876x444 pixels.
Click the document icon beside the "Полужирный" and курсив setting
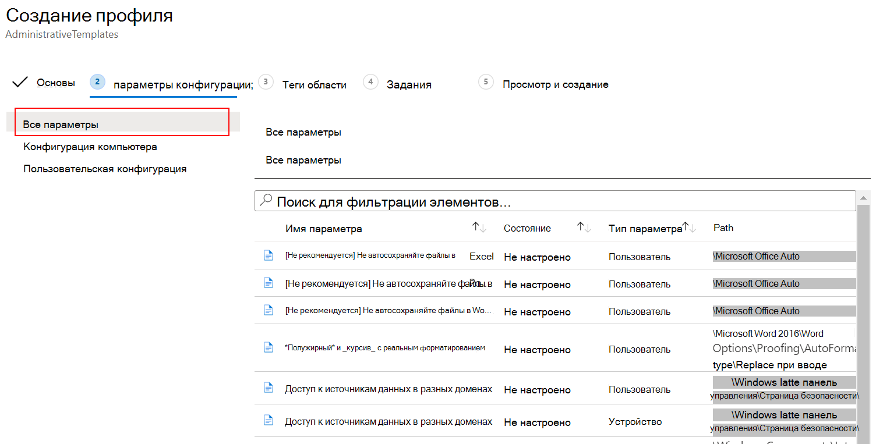(x=269, y=347)
